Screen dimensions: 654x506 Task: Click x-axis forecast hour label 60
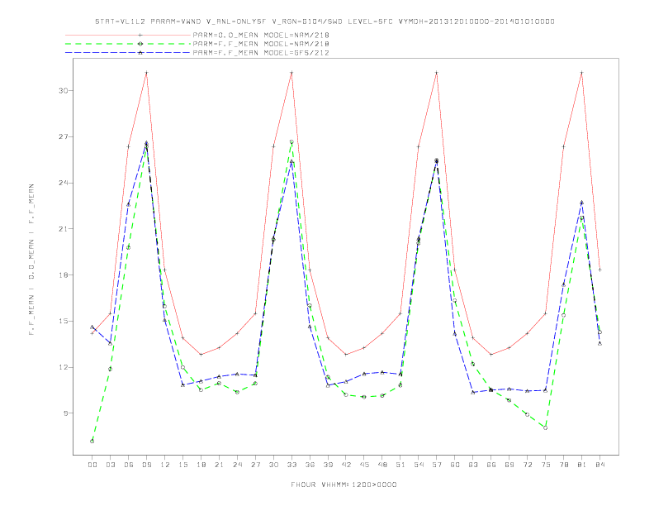[455, 465]
